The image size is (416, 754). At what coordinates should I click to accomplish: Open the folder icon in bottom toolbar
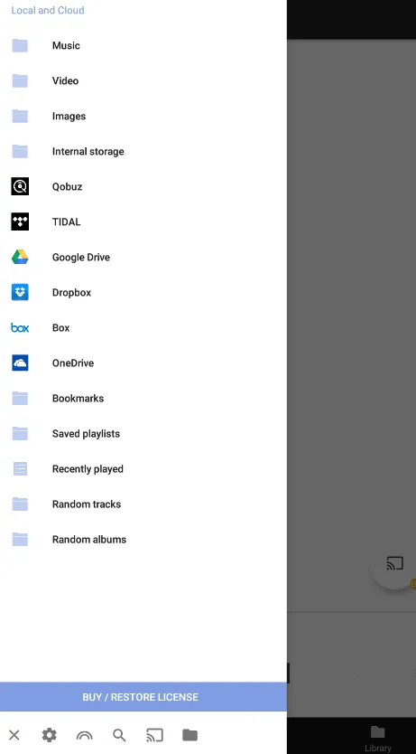coord(190,735)
